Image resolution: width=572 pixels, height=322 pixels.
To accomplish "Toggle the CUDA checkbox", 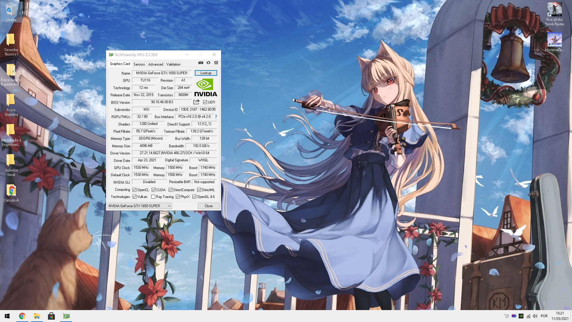I will (153, 190).
